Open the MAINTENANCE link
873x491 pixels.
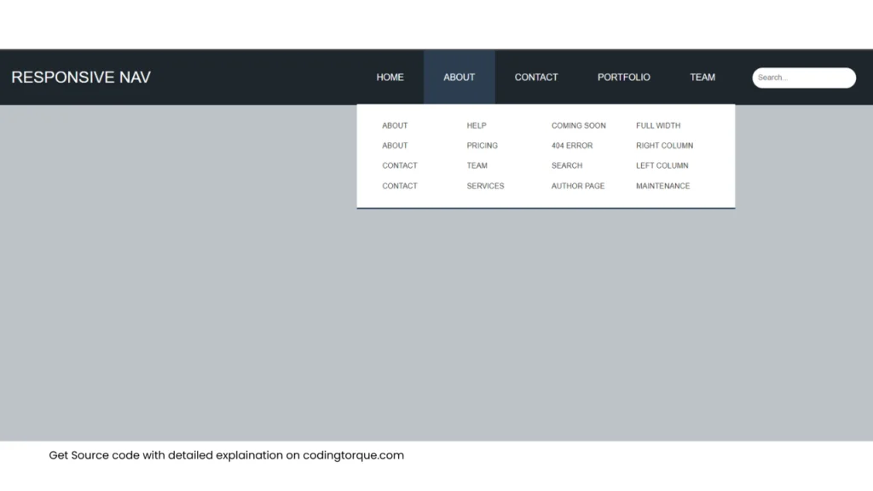pos(663,186)
